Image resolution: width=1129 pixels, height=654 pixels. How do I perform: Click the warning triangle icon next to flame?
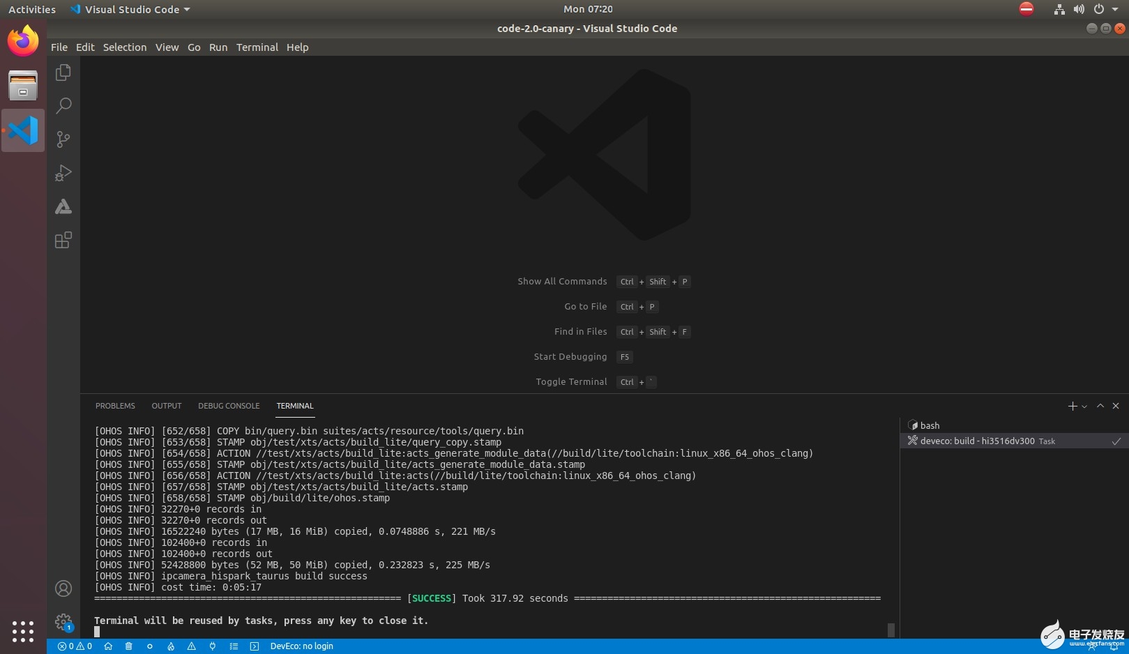pyautogui.click(x=192, y=646)
